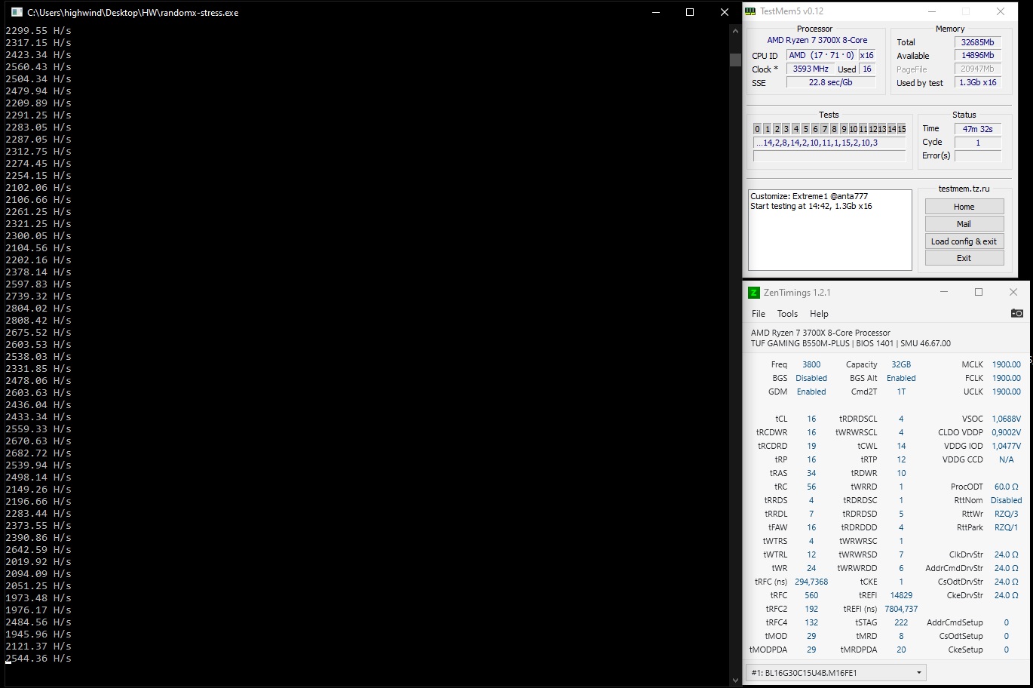Click the PageFile value 20947Mb
The image size is (1033, 688).
[978, 69]
